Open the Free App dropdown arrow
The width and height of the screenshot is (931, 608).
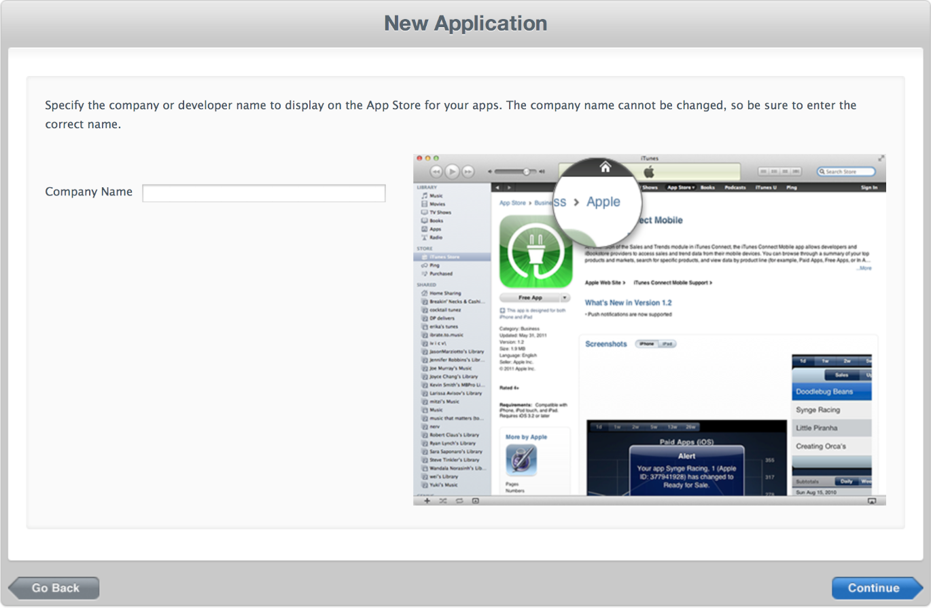click(x=564, y=298)
